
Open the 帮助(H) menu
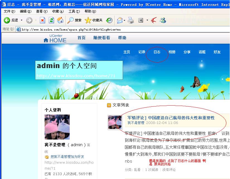point(90,11)
